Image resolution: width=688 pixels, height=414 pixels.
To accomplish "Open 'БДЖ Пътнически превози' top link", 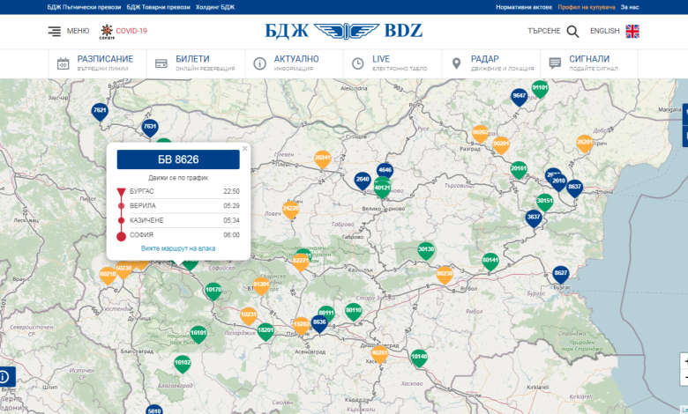I will (84, 7).
